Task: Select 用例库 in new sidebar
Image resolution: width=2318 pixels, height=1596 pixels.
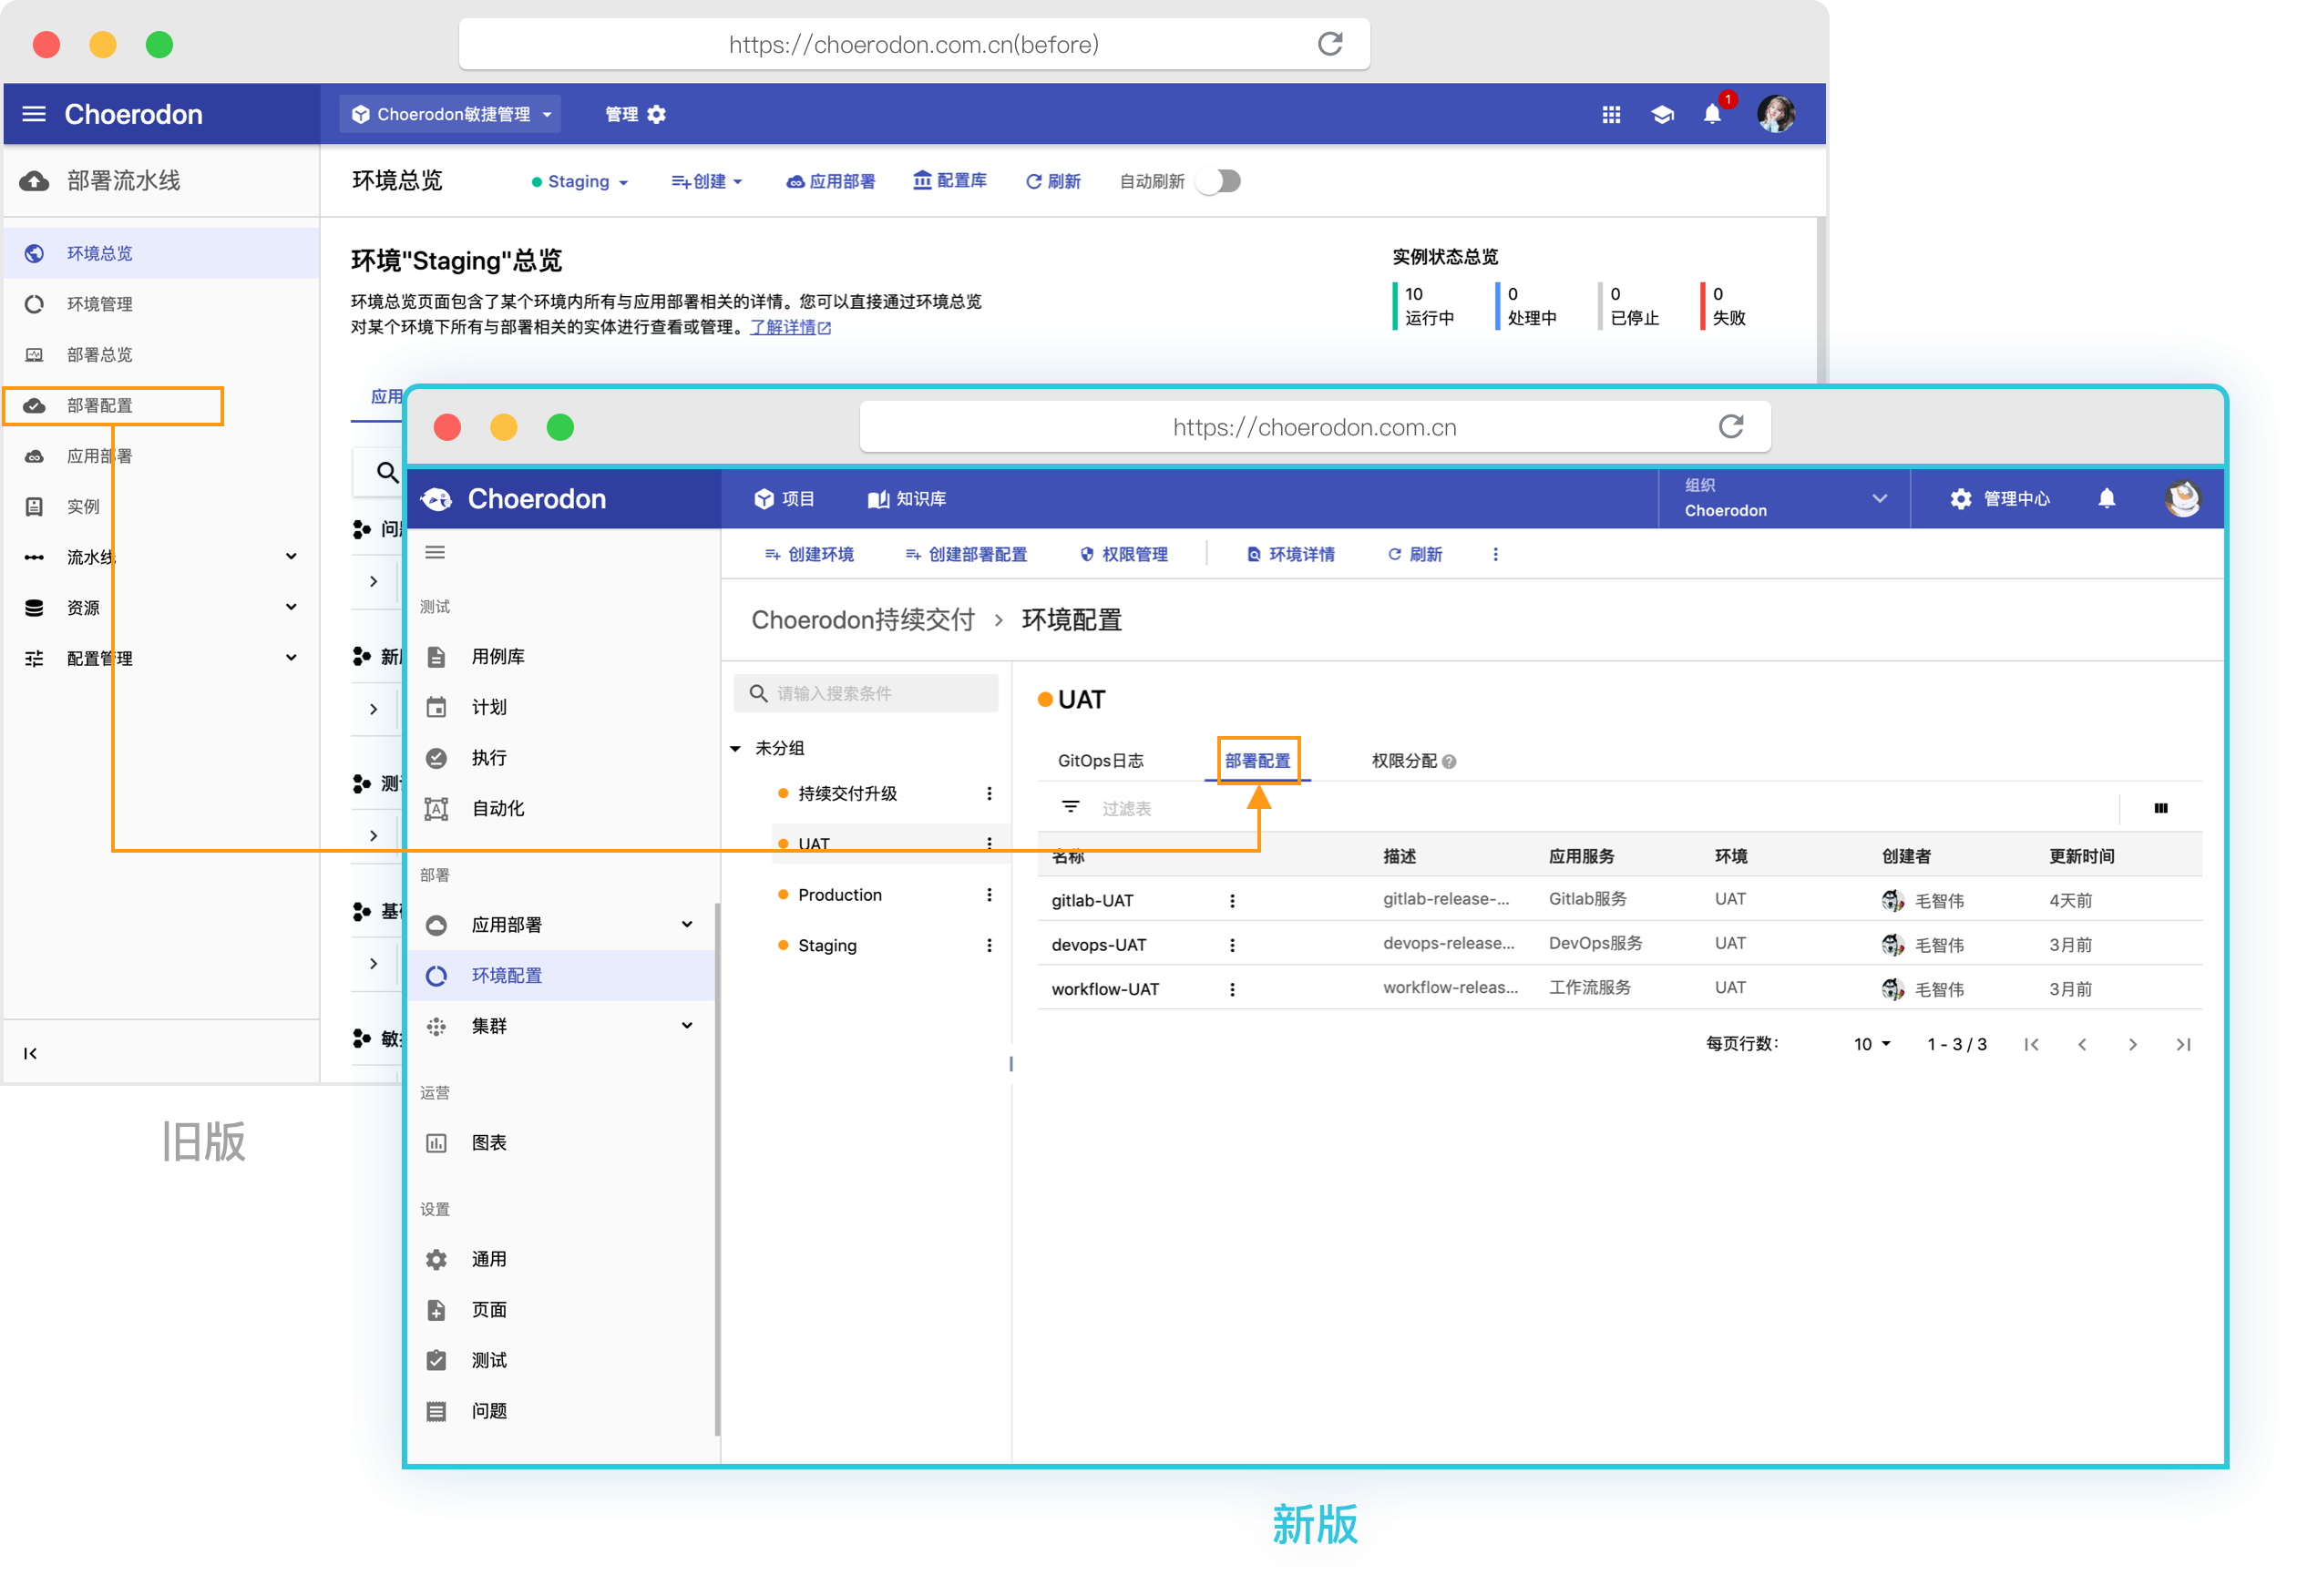Action: click(561, 657)
